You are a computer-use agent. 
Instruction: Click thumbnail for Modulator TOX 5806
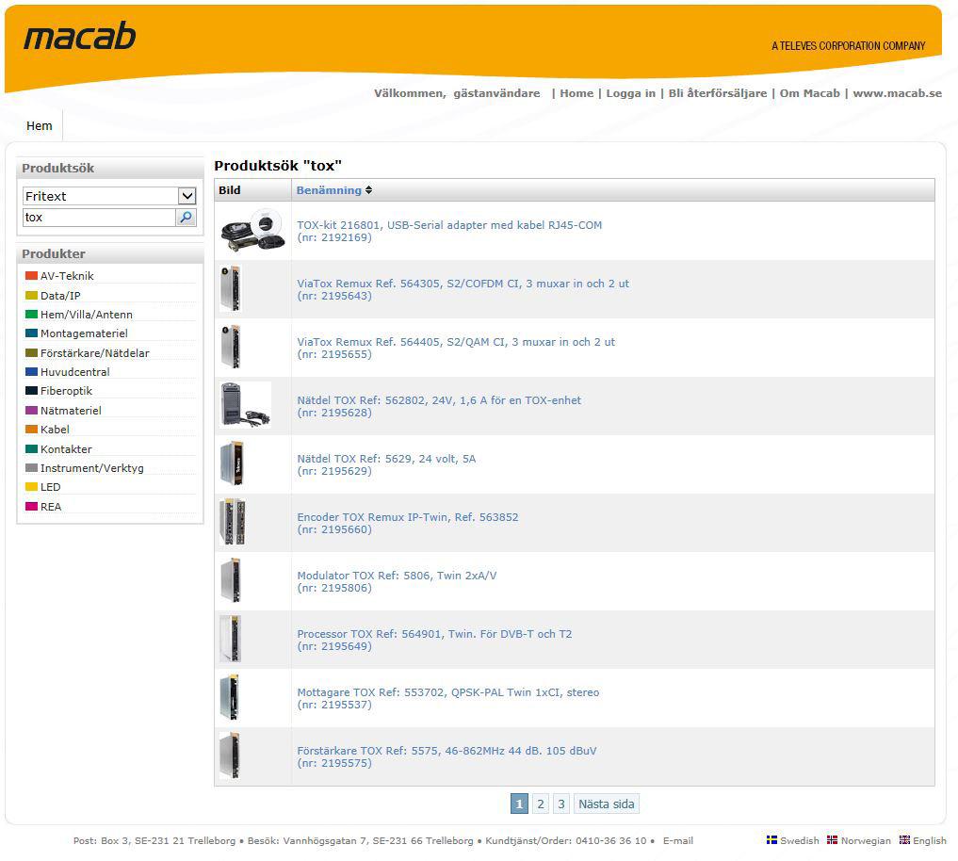tap(232, 580)
